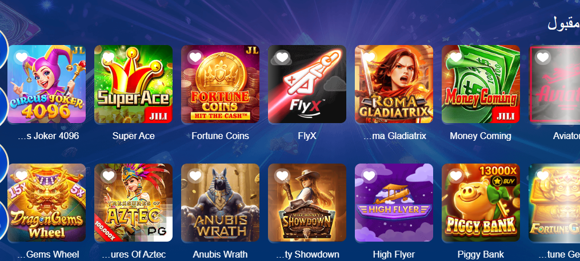Open the Super Ace game thumbnail
Viewport: 580px width, 261px height.
tap(134, 84)
